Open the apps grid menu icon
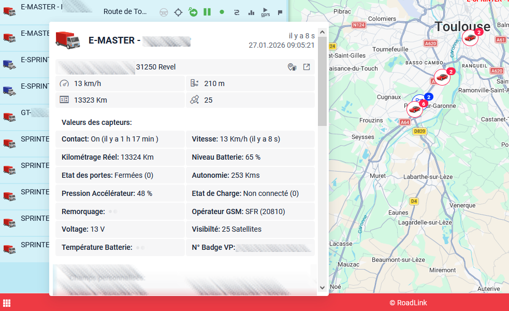Screen dimensions: 509x311 tap(7, 303)
